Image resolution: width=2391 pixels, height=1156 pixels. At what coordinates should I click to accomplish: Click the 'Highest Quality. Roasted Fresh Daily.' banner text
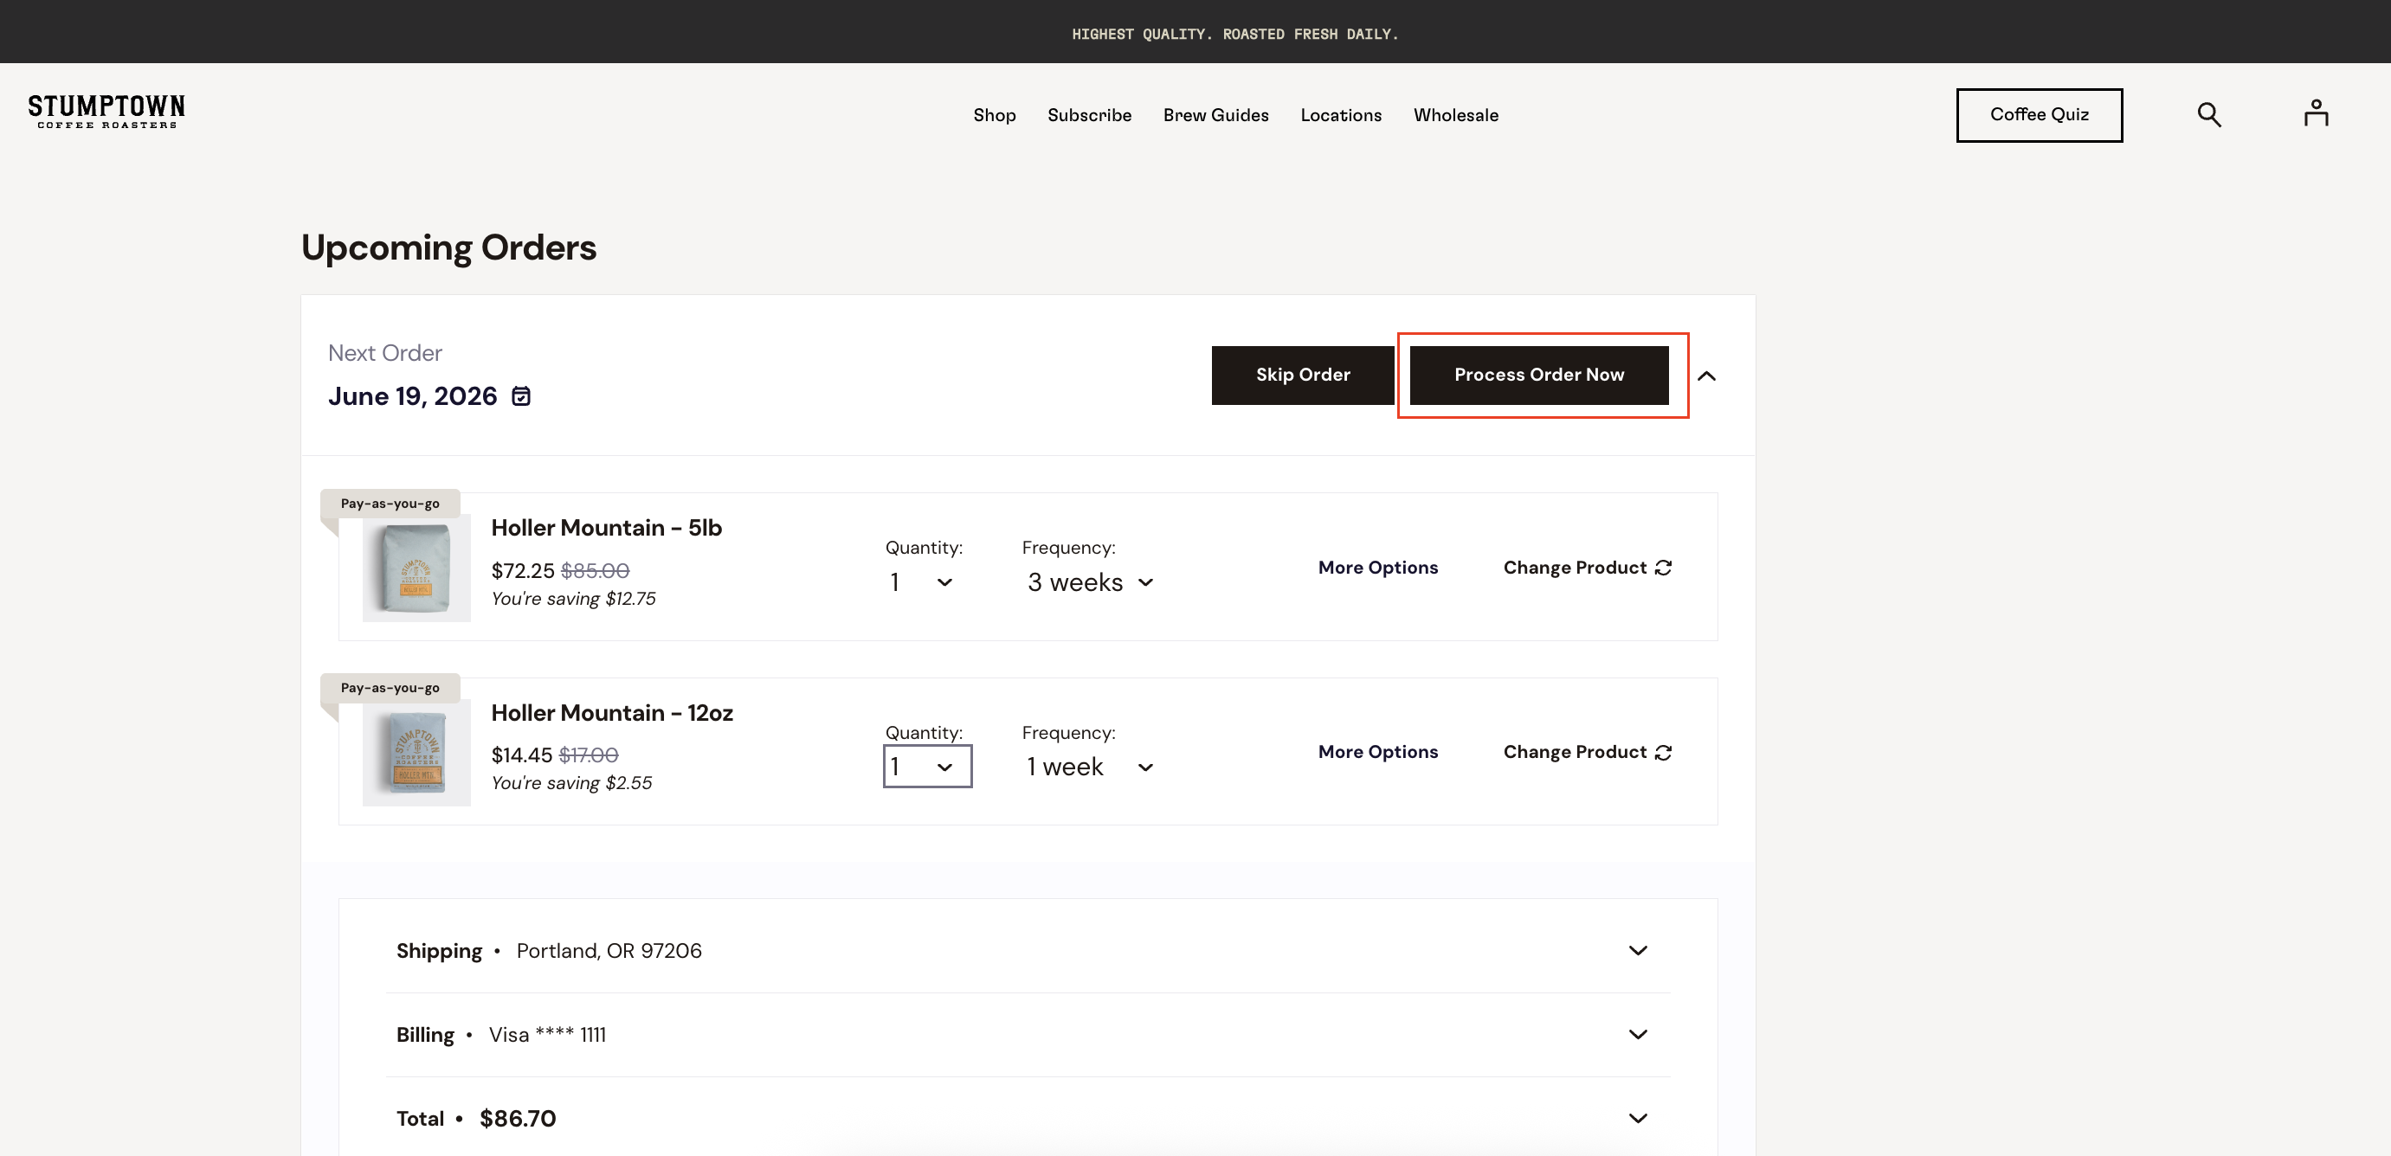(x=1234, y=34)
